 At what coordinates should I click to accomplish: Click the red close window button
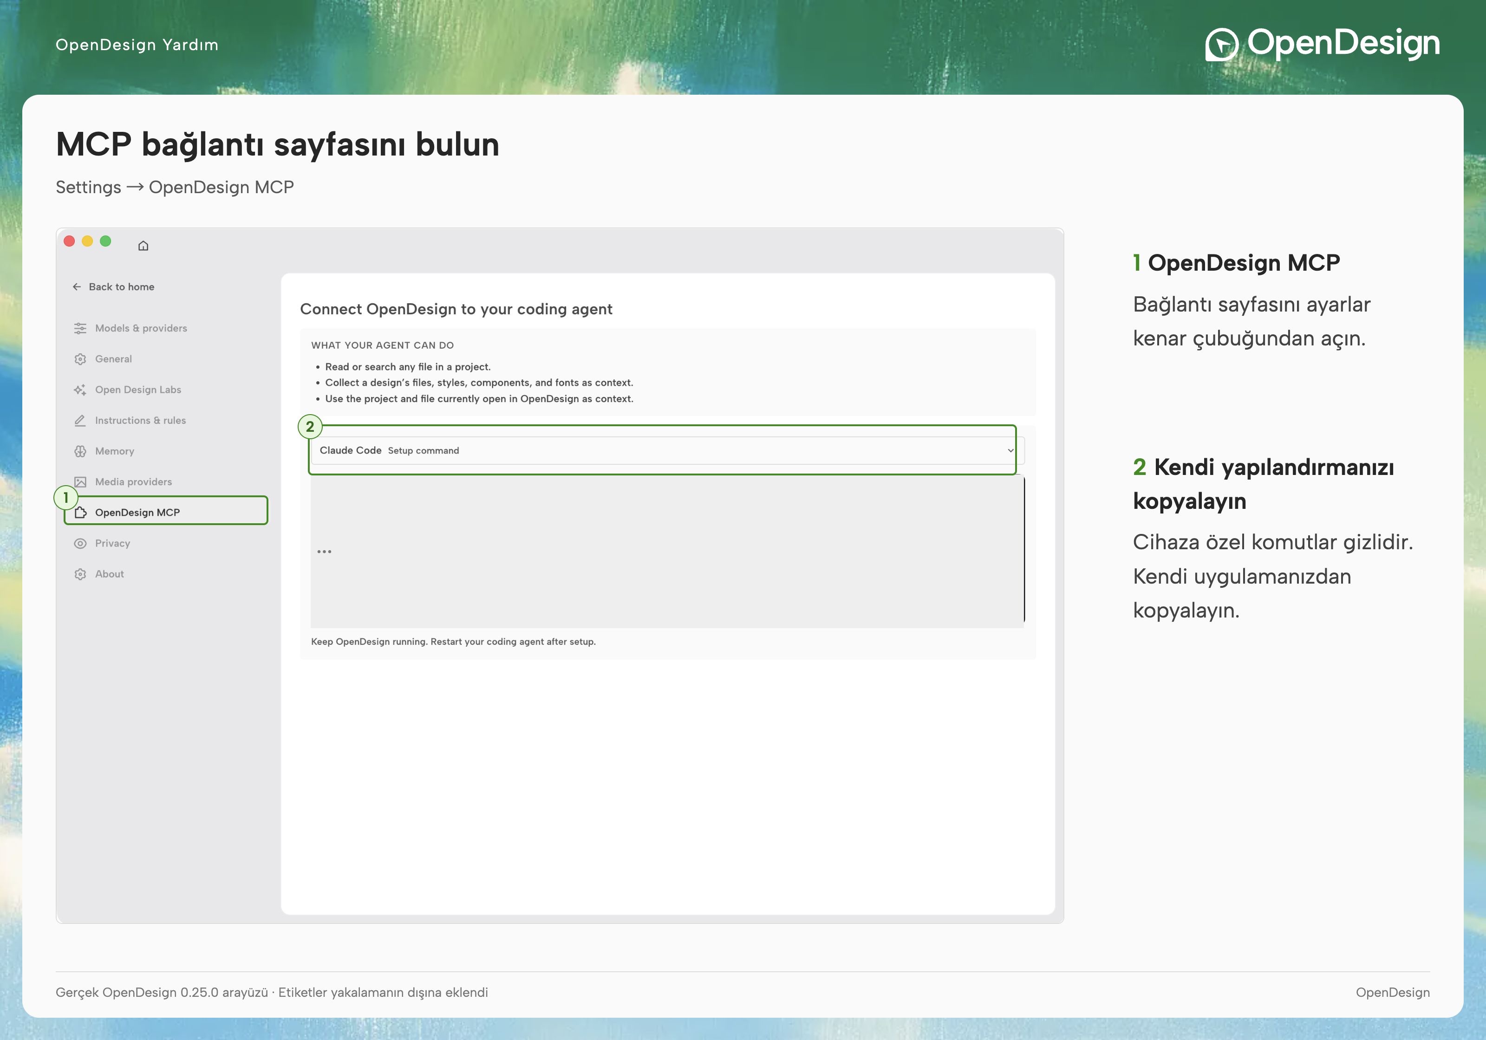(x=69, y=241)
